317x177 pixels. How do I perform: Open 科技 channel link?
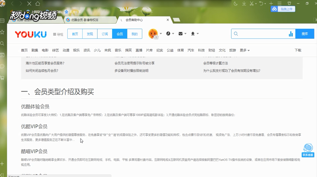pos(201,50)
